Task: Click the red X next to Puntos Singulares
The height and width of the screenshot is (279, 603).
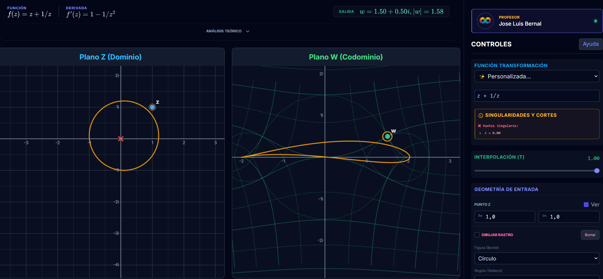Action: [x=479, y=126]
